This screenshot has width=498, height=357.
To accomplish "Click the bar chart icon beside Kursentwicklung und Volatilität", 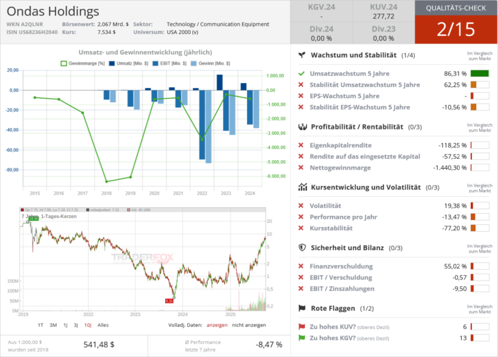I will pyautogui.click(x=302, y=187).
